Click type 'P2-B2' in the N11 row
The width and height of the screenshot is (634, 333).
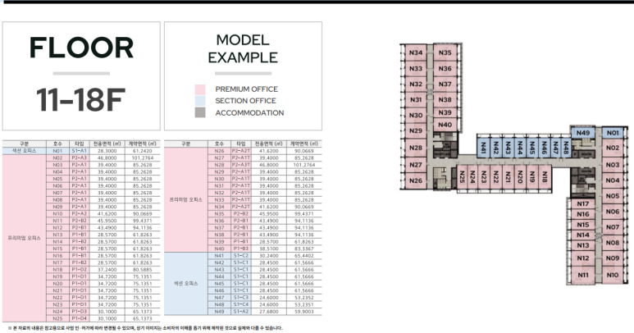[80, 221]
